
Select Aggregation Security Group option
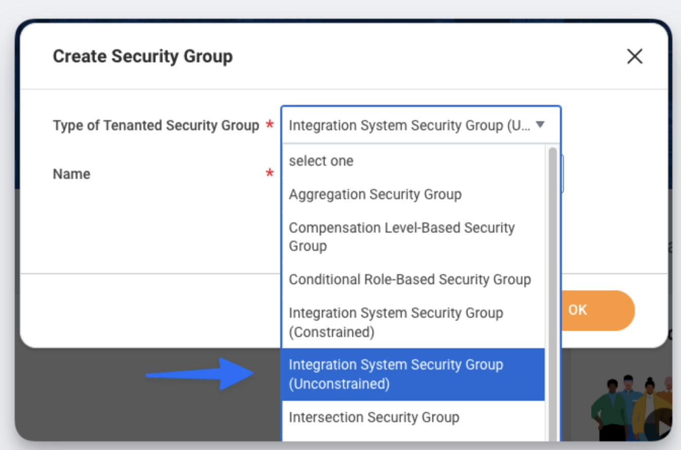[x=375, y=195]
